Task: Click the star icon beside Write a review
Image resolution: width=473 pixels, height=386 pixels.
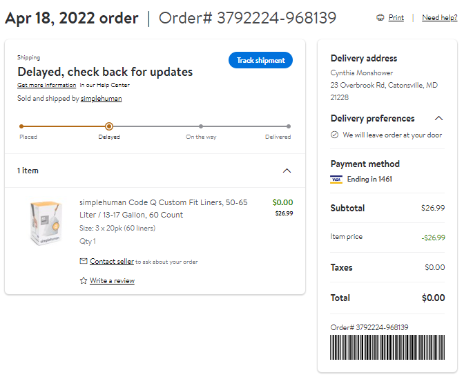Action: pyautogui.click(x=84, y=281)
